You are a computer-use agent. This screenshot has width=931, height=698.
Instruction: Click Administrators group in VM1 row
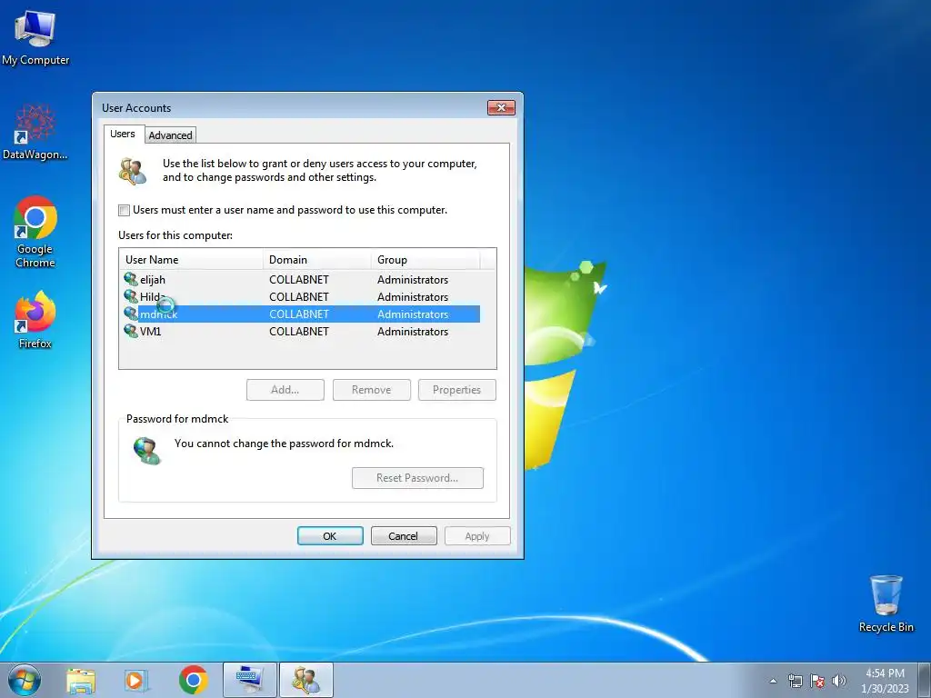pyautogui.click(x=413, y=331)
